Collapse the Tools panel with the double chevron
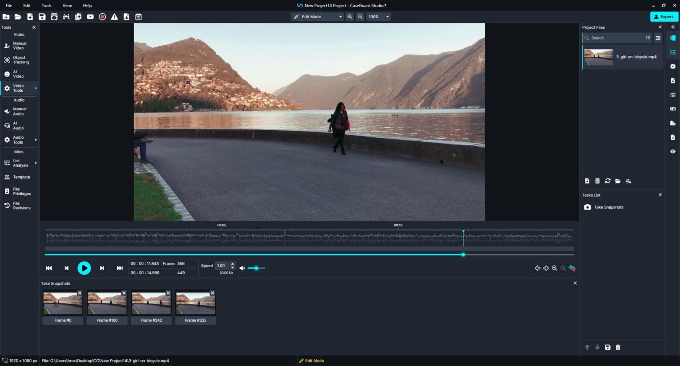 pyautogui.click(x=34, y=27)
